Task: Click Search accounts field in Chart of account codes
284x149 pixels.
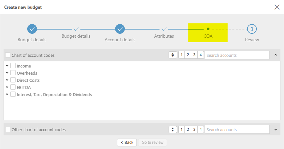Action: pos(237,55)
